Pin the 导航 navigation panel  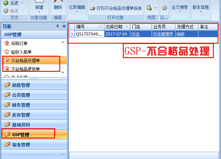tap(57, 26)
